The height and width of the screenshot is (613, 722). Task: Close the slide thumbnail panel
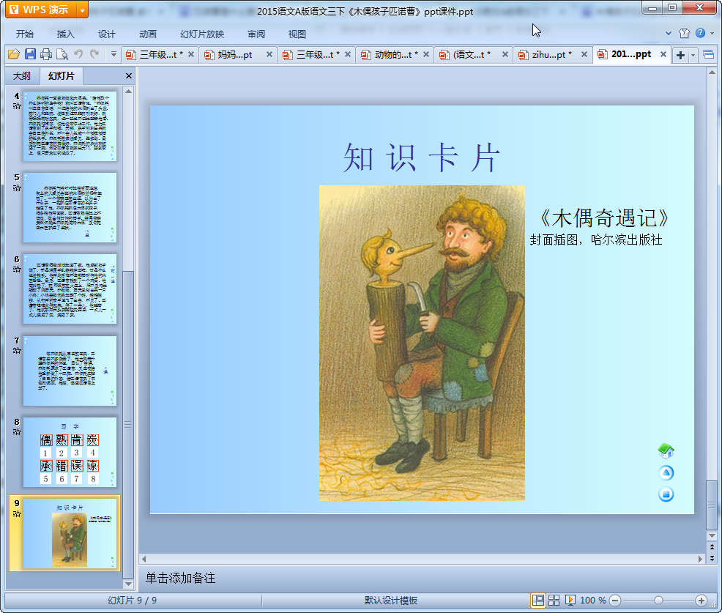129,76
